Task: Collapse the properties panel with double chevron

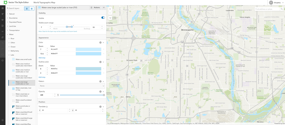Action: [104, 8]
